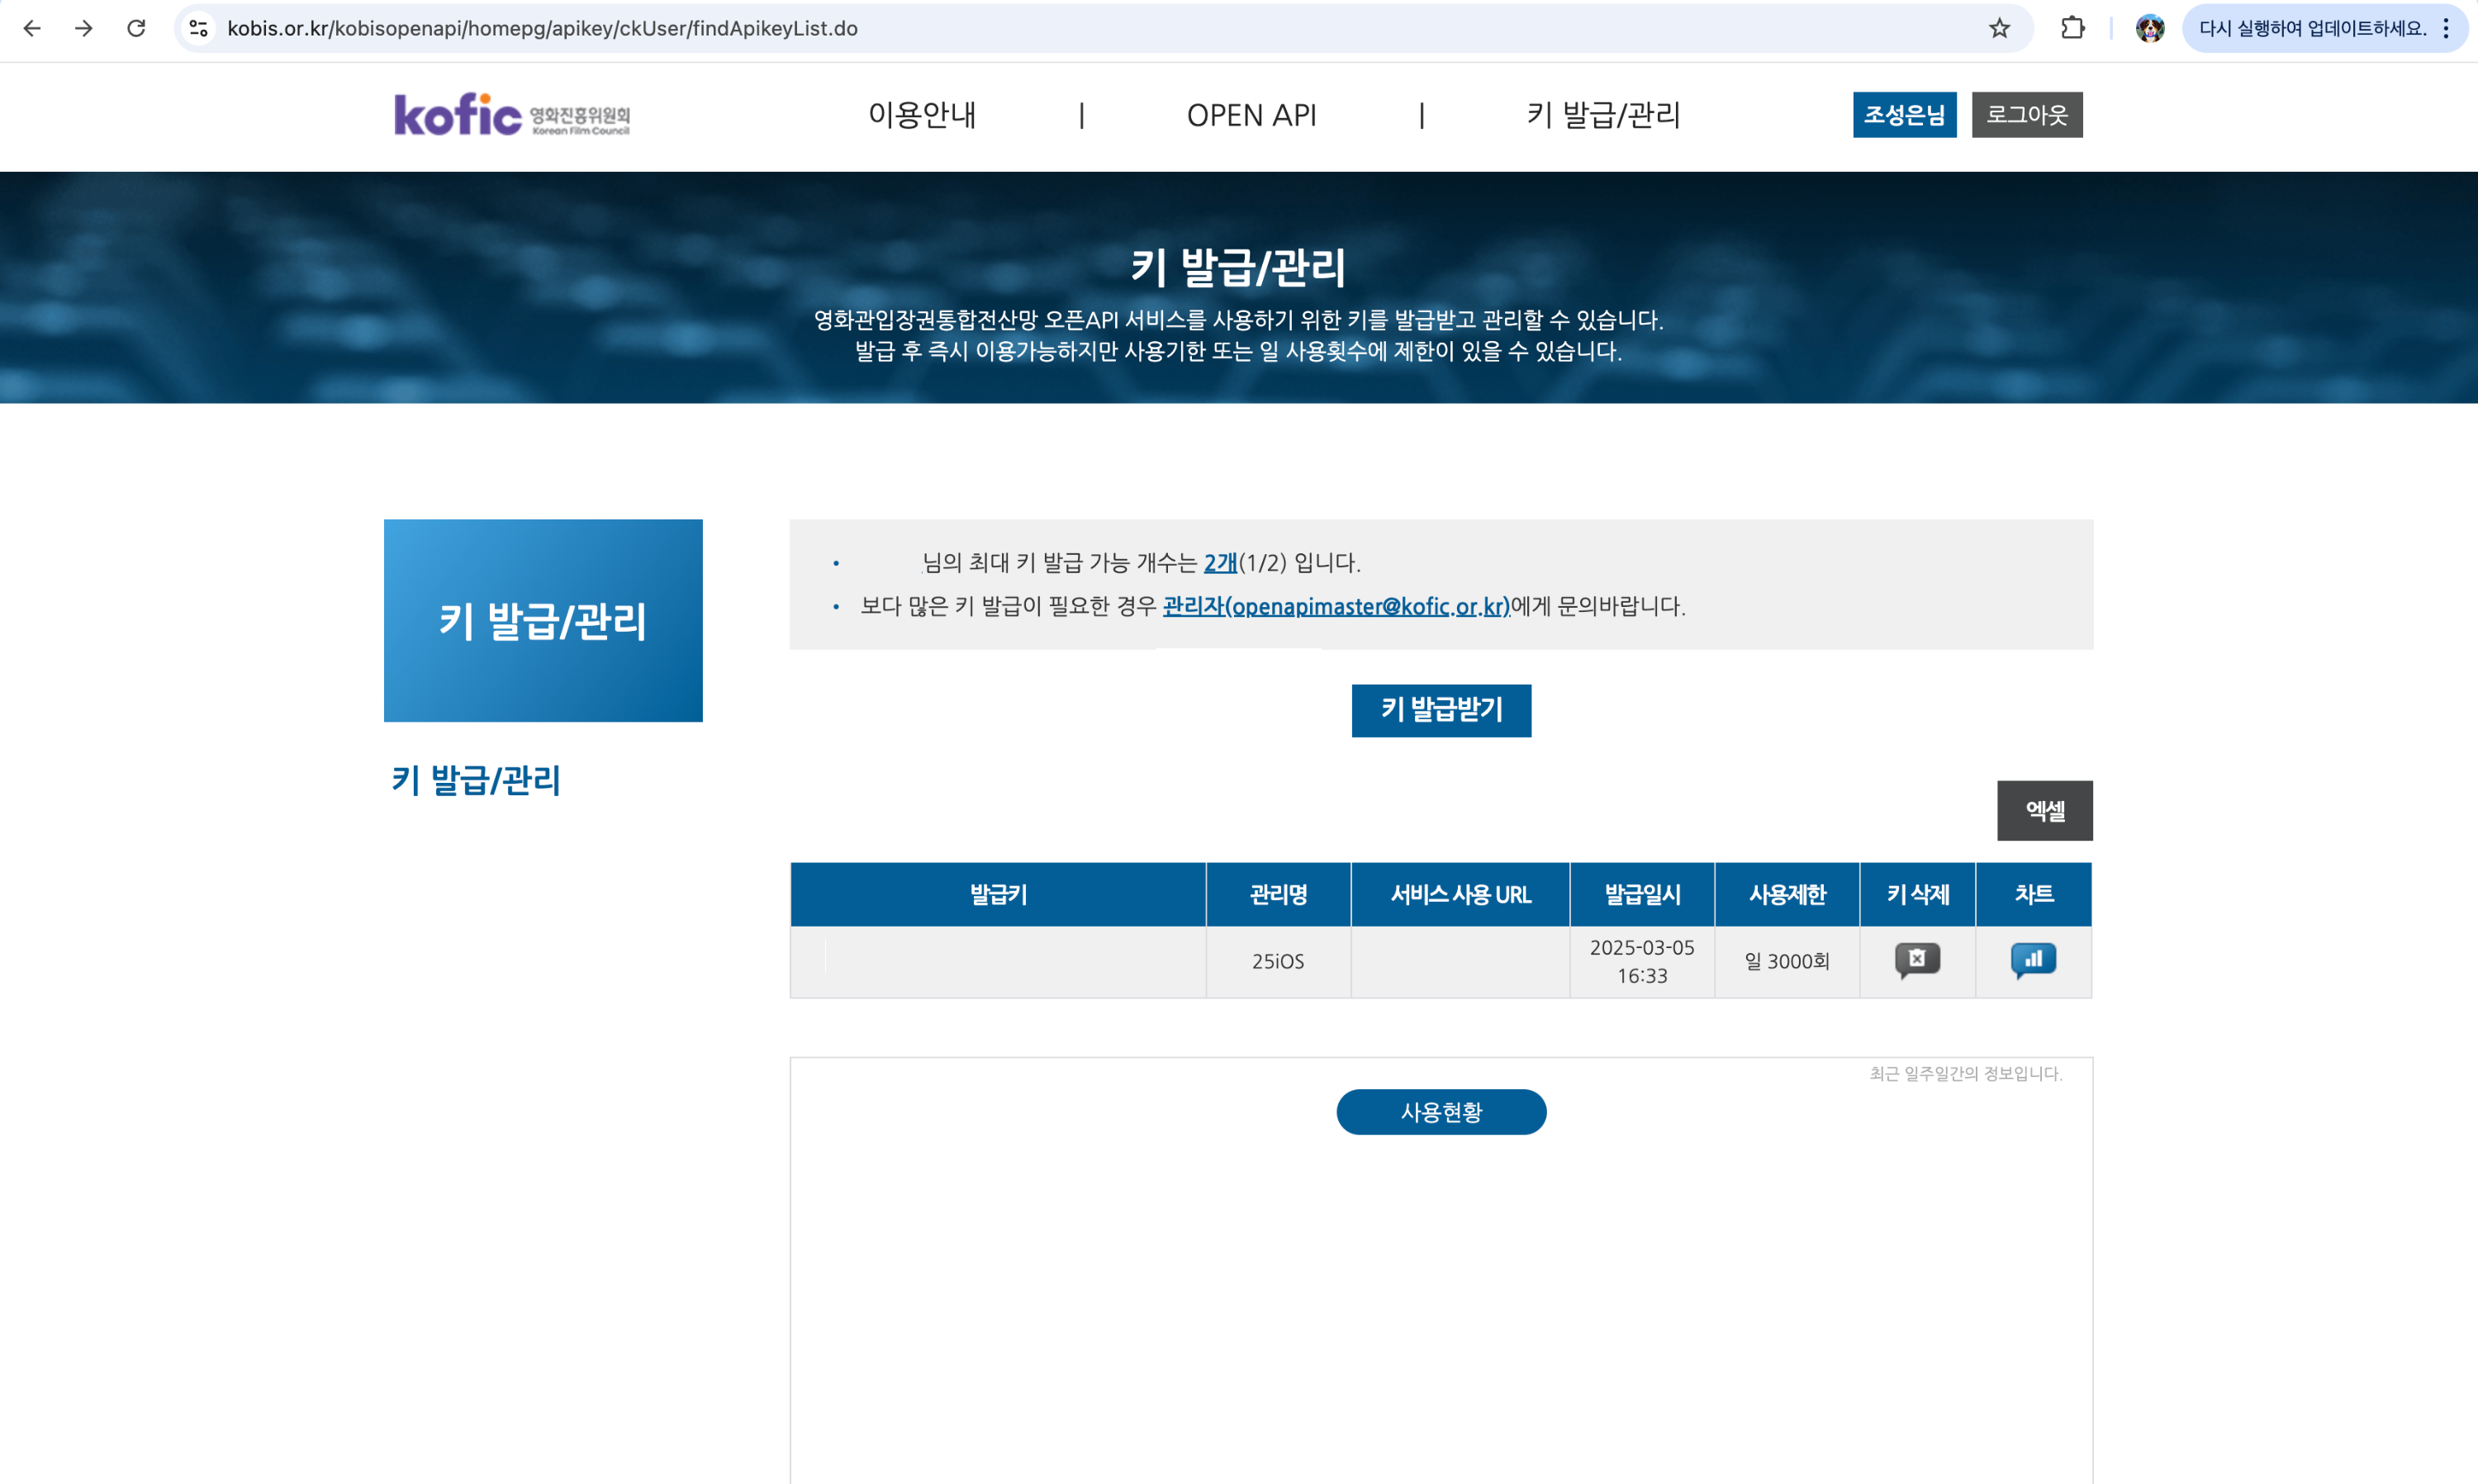
Task: Click the 키 발급받기 button
Action: click(x=1441, y=710)
